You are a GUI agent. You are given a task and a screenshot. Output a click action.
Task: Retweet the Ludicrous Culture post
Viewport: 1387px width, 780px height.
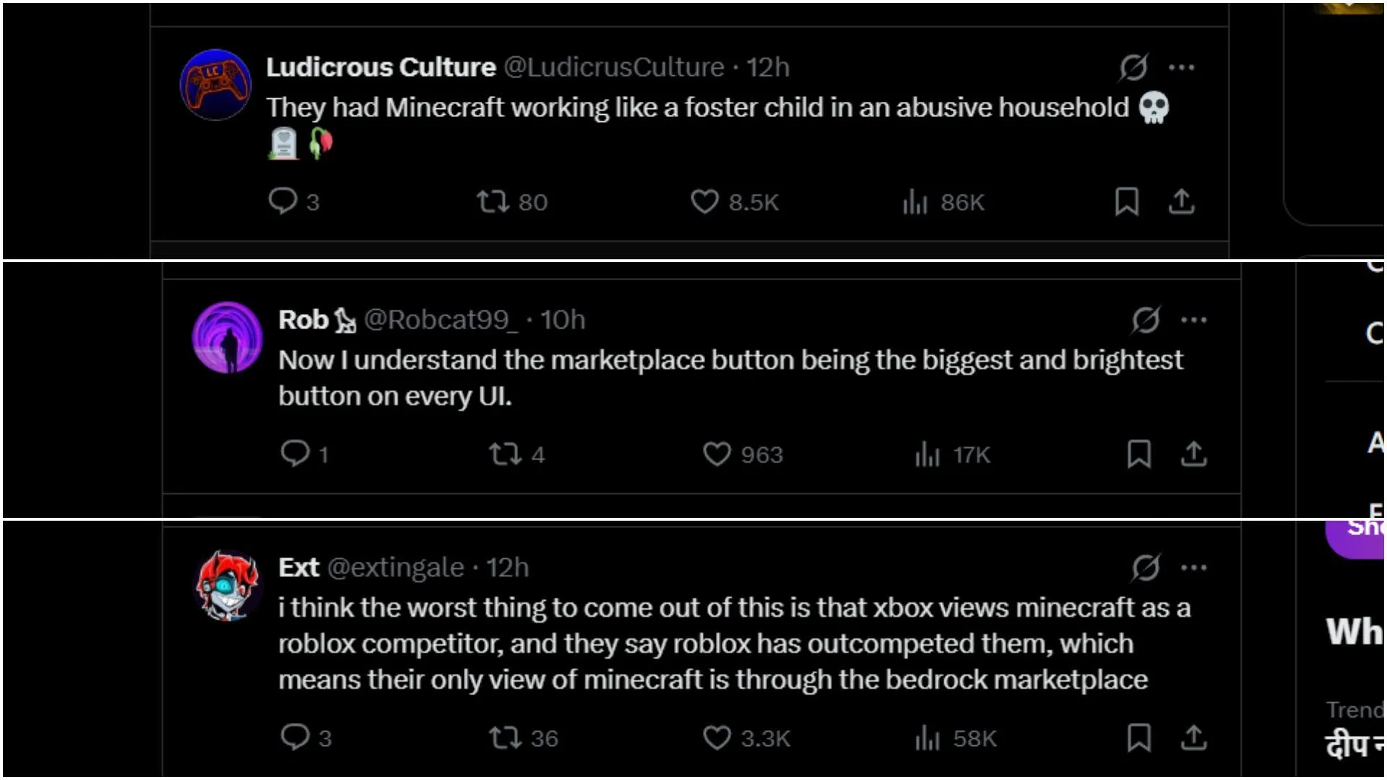click(511, 201)
